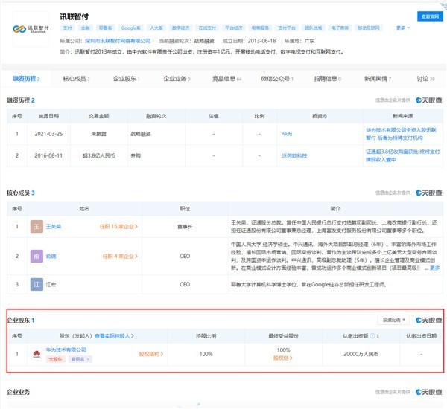Image resolution: width=447 pixels, height=409 pixels.
Task: Expand 更多 in 俞镝's bio
Action: pos(434,268)
